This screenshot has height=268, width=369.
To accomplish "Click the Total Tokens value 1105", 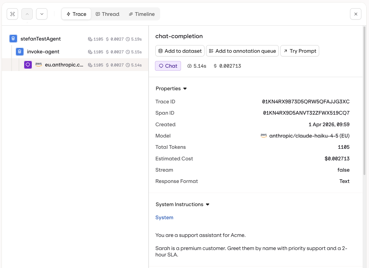I will tap(344, 147).
